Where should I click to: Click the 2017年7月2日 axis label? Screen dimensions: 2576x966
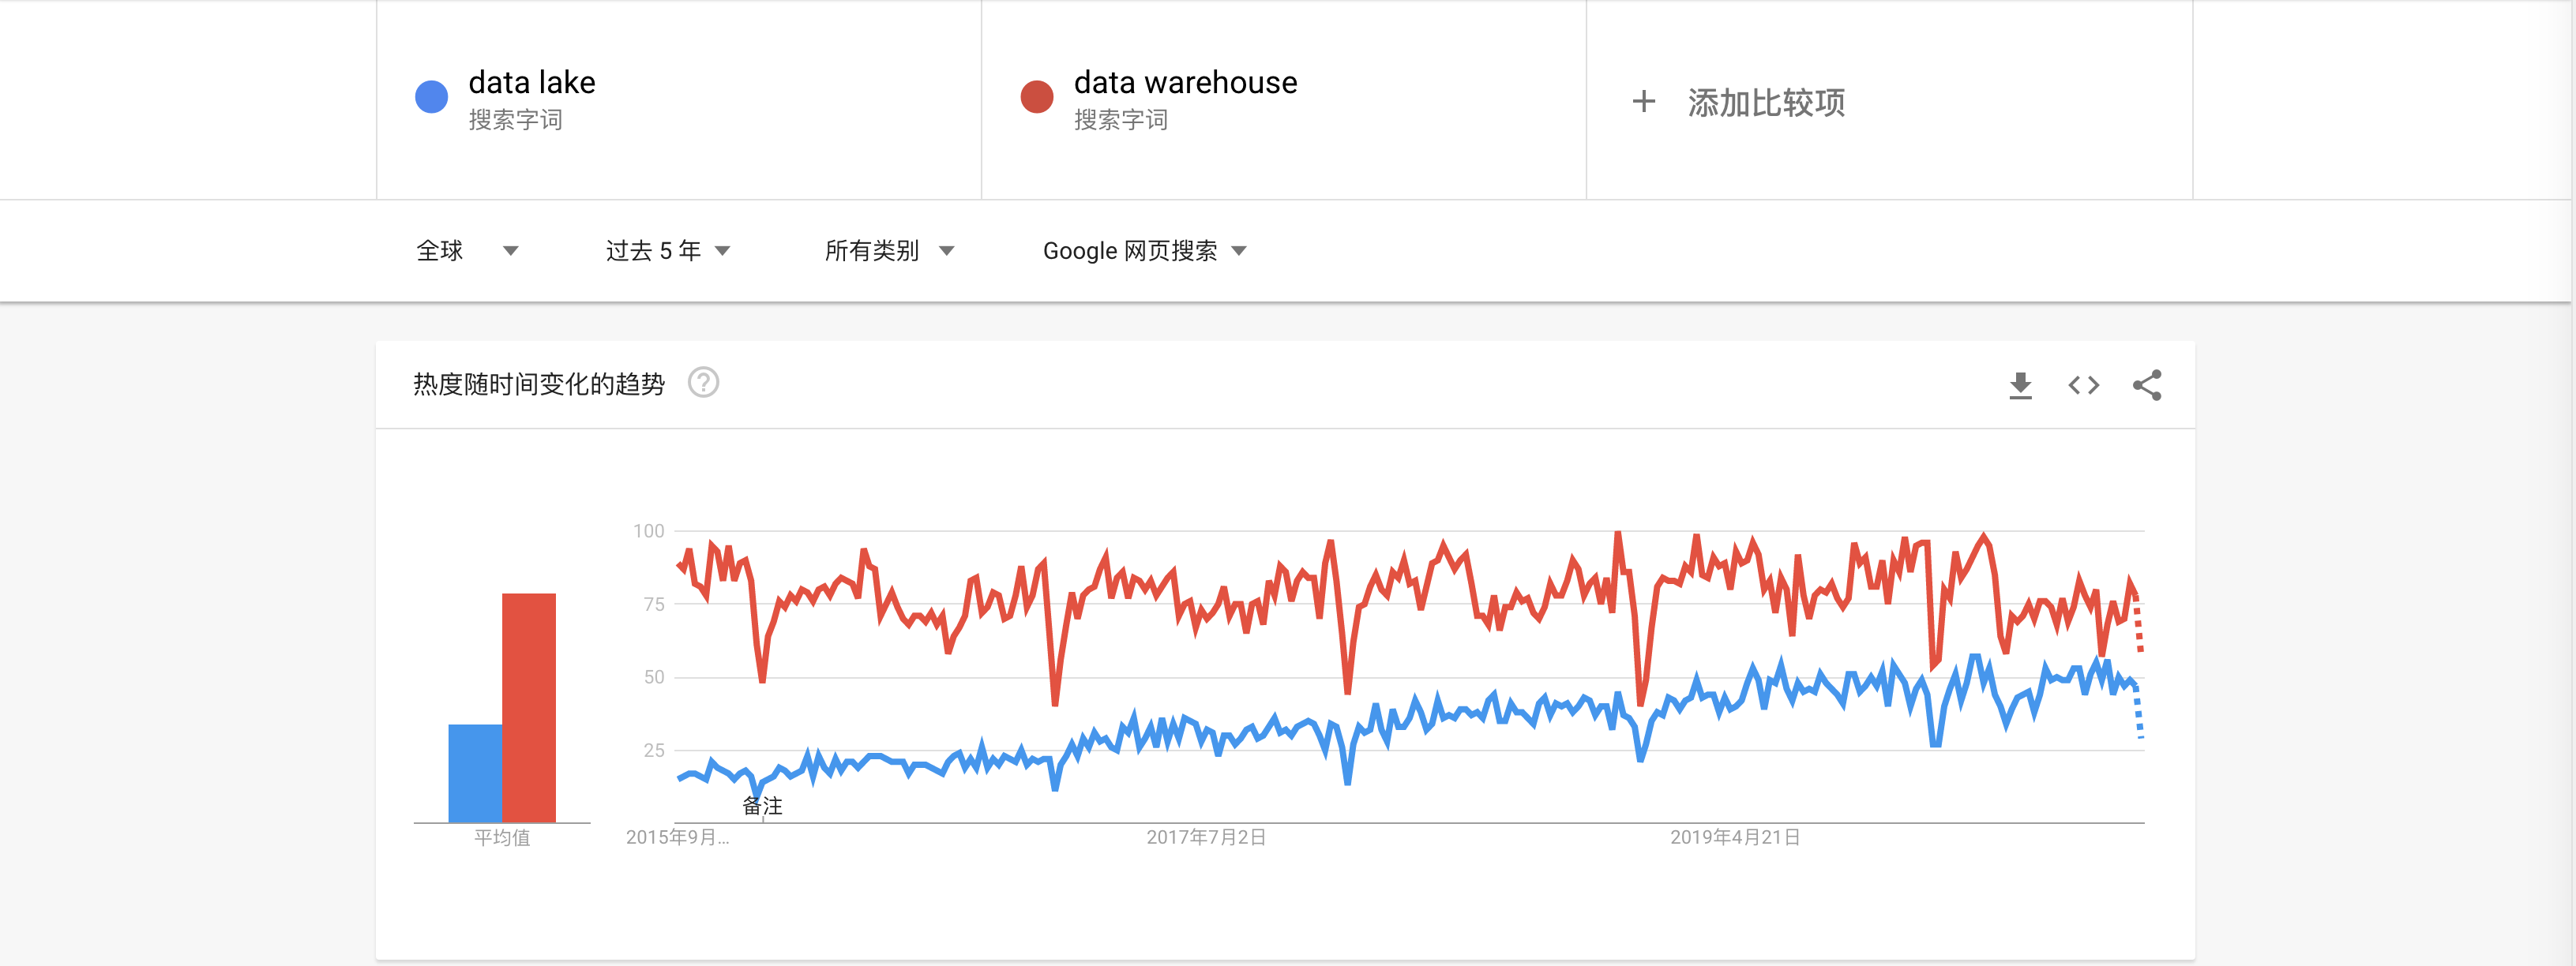pyautogui.click(x=1205, y=837)
